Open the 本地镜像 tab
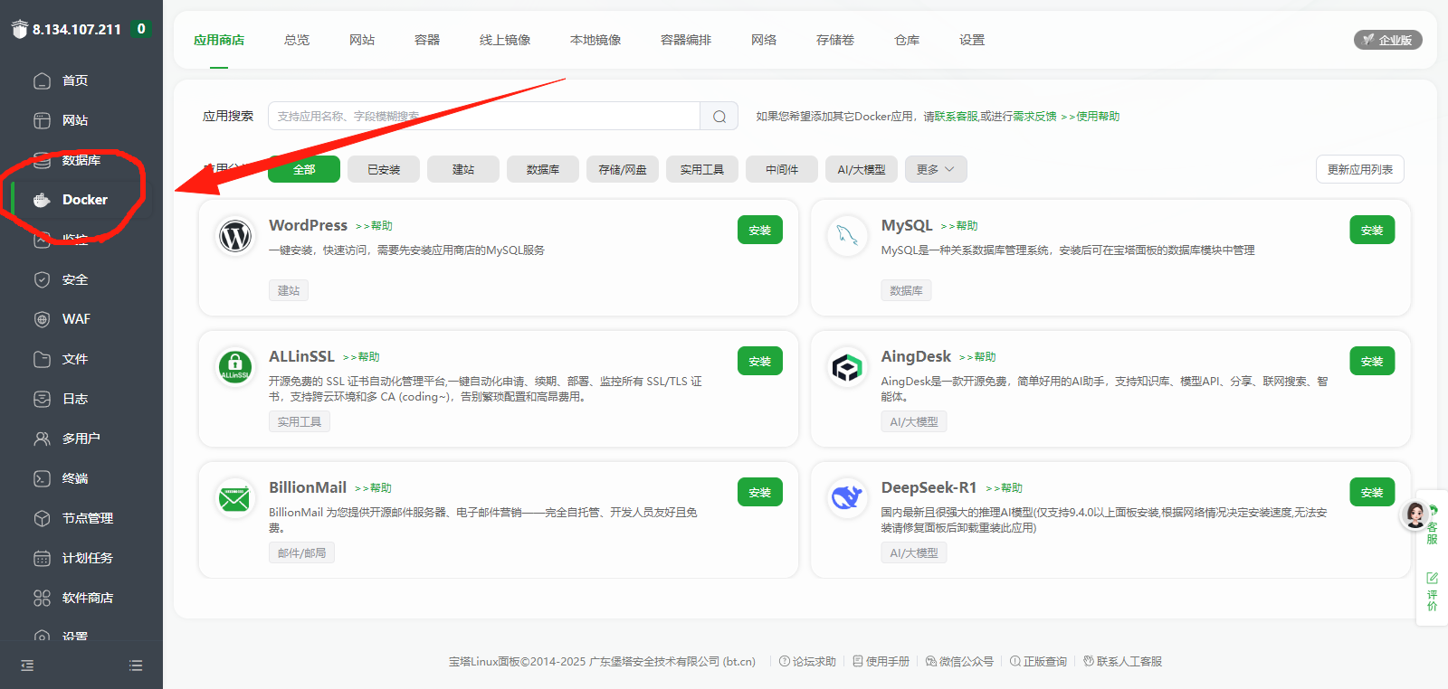1448x689 pixels. click(x=595, y=40)
